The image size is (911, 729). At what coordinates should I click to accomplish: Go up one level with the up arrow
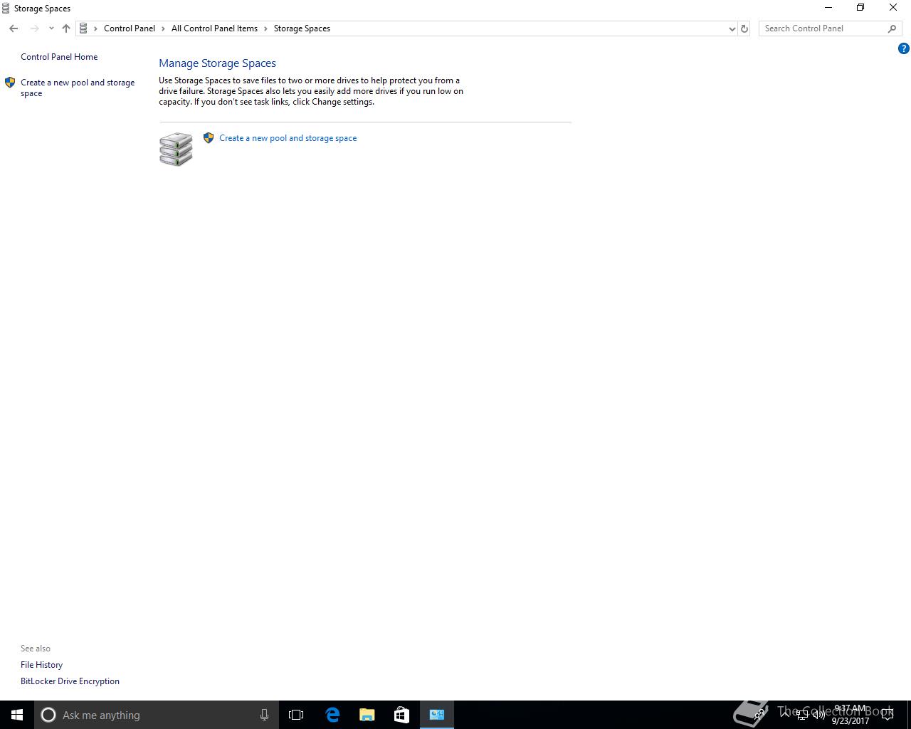click(66, 28)
